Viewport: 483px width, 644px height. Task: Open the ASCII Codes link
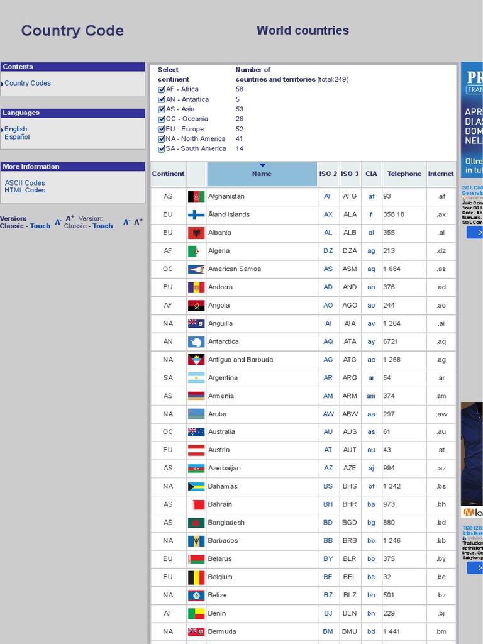25,183
